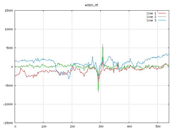Click the tallest green spike's peak
The image size is (174, 130).
pos(102,45)
